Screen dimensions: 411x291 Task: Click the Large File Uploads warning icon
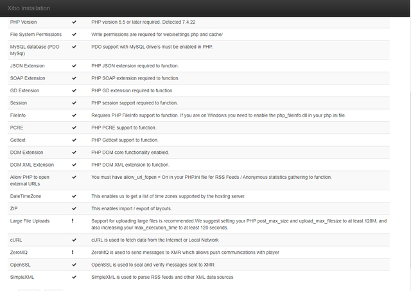click(73, 221)
